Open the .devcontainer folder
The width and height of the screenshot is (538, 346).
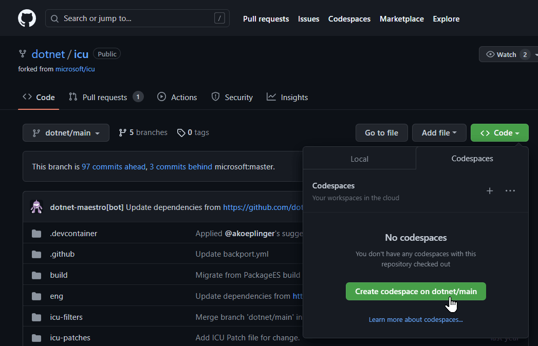(73, 234)
